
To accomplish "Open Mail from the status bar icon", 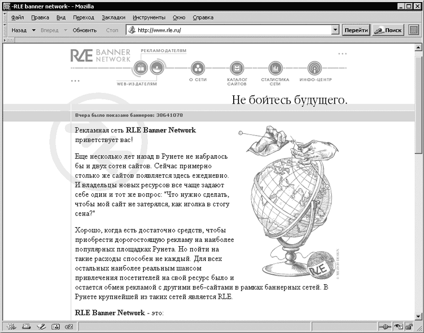I will pyautogui.click(x=26, y=327).
